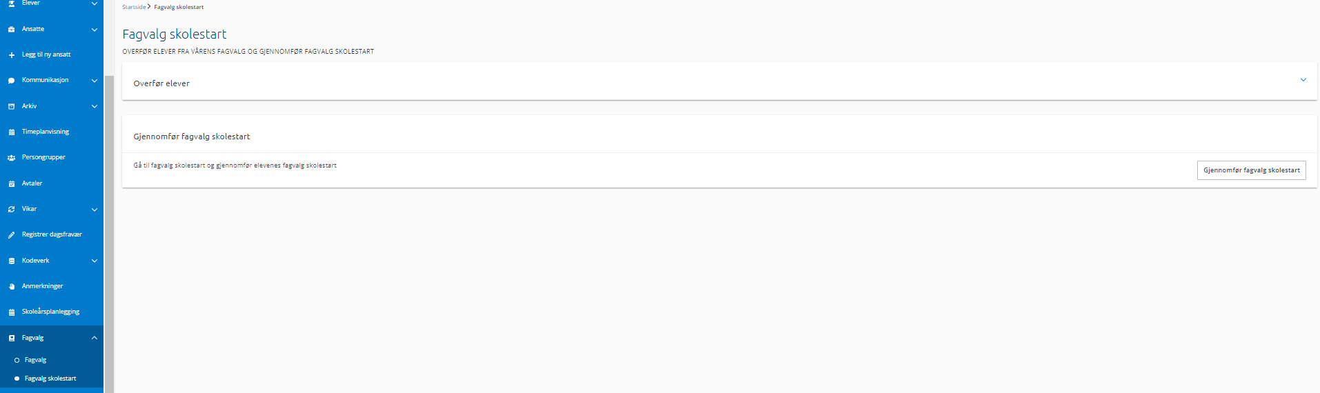Go to Startside breadcrumb link
This screenshot has width=1320, height=393.
(134, 7)
